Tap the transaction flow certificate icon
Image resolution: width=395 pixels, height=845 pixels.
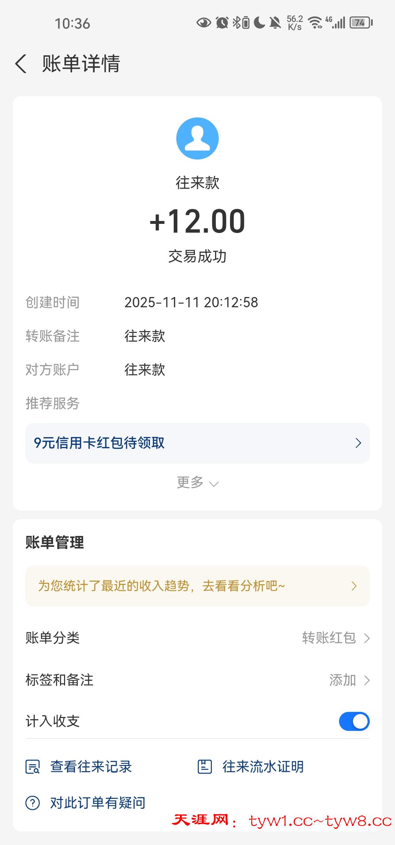pos(205,767)
